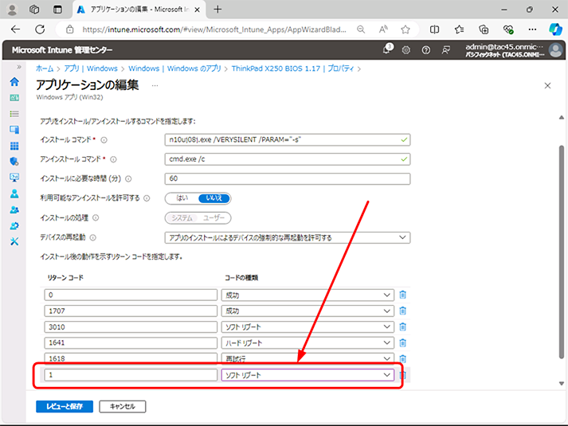The height and width of the screenshot is (426, 568).
Task: Go to Windows | Windows のアプリ breadcrumb
Action: (174, 68)
